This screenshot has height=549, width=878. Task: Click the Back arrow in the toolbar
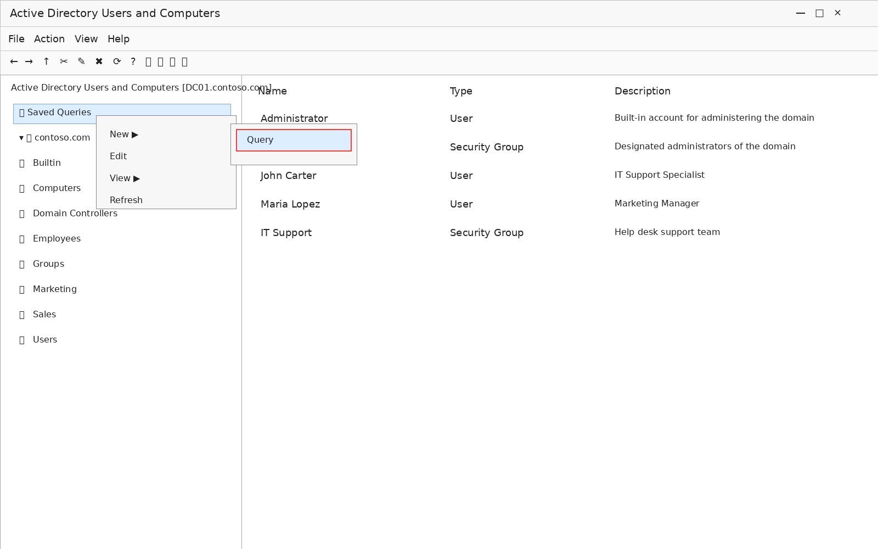[x=14, y=61]
